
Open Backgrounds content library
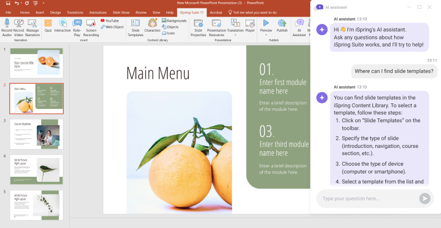(174, 21)
